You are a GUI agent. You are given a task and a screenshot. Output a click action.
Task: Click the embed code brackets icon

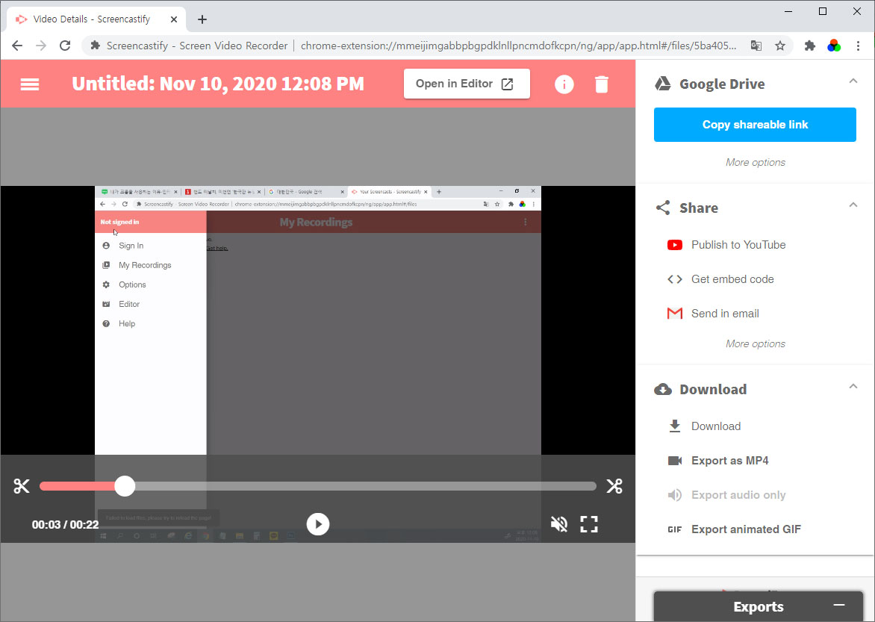point(674,279)
